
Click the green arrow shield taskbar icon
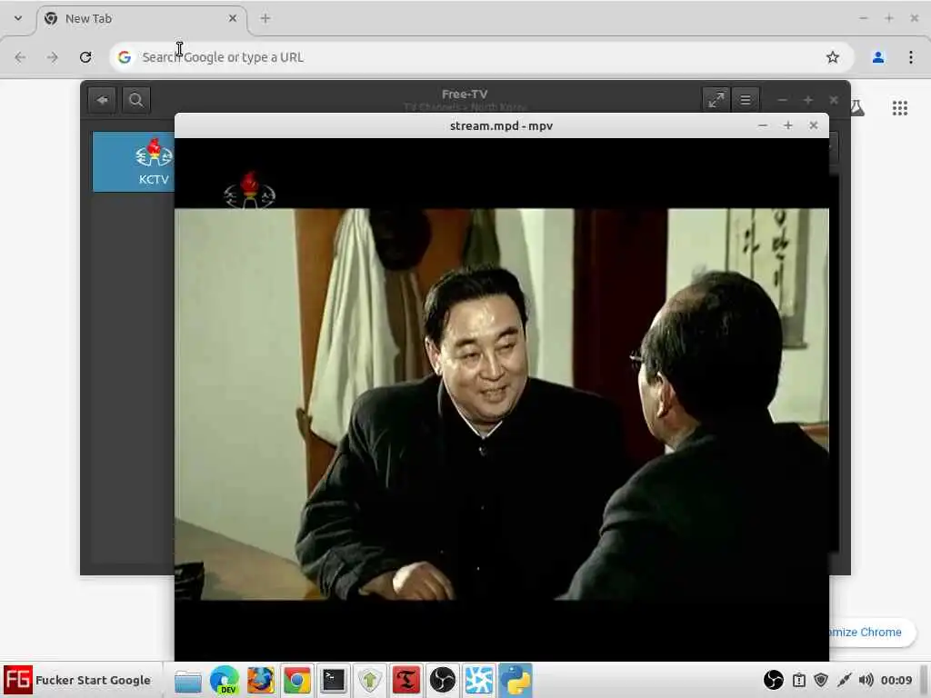pos(369,680)
